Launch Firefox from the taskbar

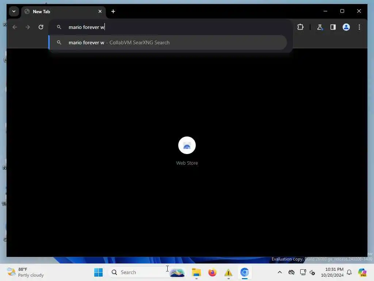(212, 272)
